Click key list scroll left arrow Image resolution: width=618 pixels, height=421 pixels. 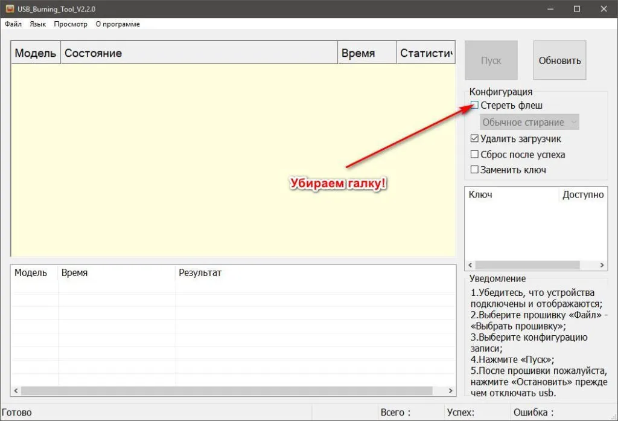[470, 265]
